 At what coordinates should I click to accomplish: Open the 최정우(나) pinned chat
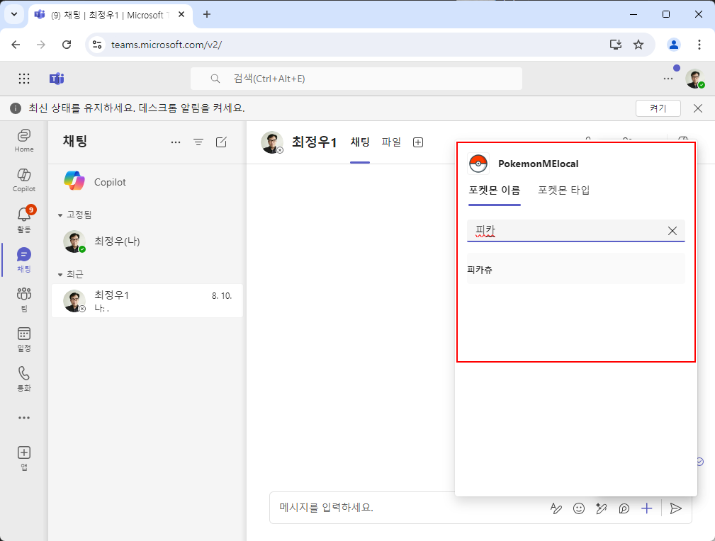(x=147, y=241)
